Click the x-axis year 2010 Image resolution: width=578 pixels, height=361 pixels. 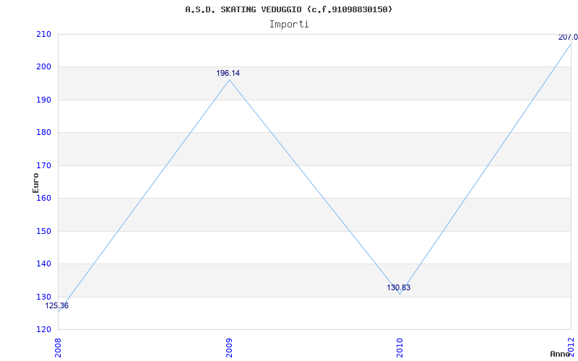point(400,347)
